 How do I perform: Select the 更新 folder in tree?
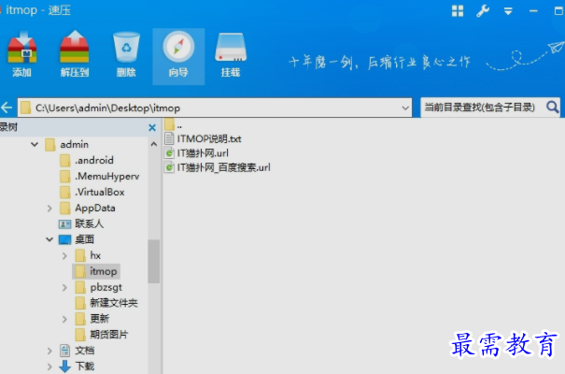pos(92,319)
